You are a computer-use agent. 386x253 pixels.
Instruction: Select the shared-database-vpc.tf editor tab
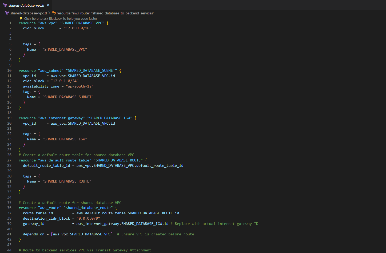pos(26,5)
